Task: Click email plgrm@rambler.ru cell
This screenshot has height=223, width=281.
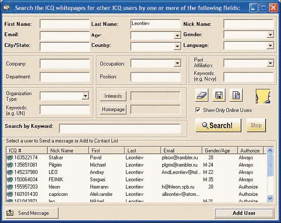Action: (179, 165)
